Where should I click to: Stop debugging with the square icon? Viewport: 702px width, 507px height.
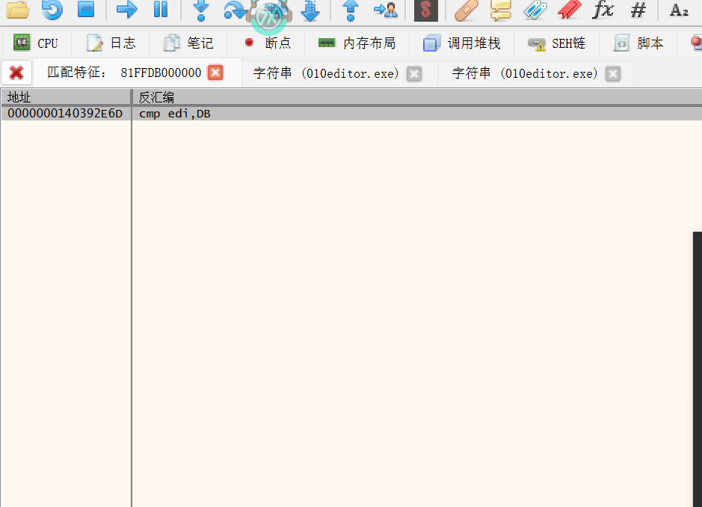click(86, 10)
